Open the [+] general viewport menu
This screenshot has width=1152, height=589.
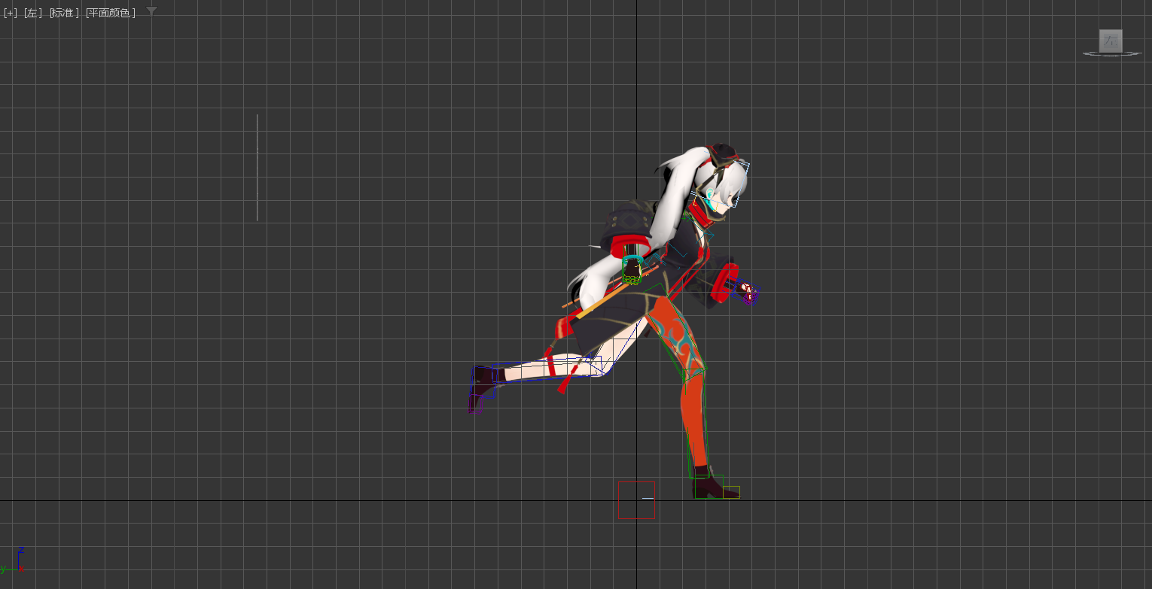(11, 13)
